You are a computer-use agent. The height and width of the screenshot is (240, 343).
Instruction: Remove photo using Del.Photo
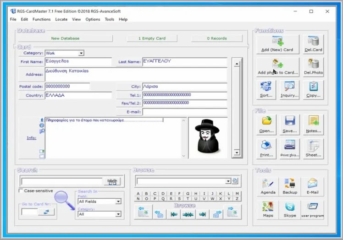pyautogui.click(x=313, y=67)
